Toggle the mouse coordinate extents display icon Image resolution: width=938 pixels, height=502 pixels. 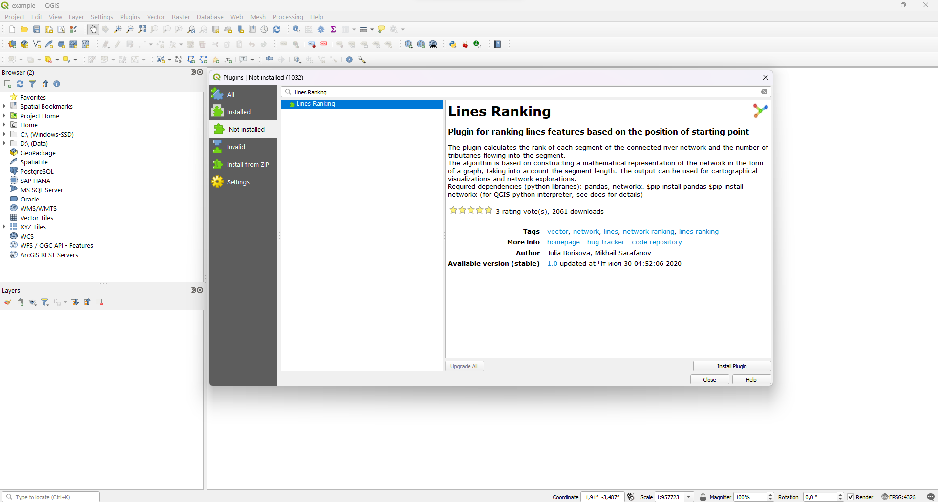pos(631,497)
